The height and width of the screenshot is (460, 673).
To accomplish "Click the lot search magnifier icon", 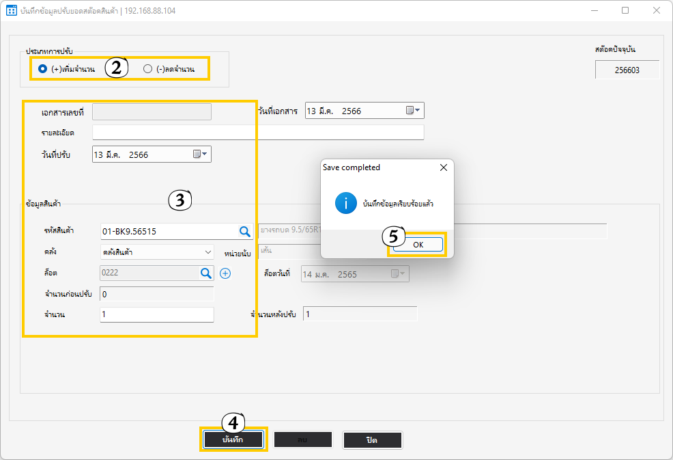I will click(205, 273).
